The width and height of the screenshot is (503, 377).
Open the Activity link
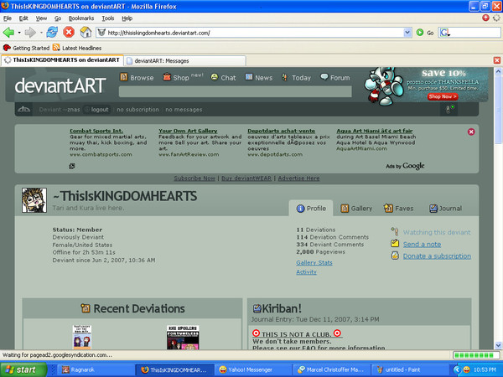point(306,272)
